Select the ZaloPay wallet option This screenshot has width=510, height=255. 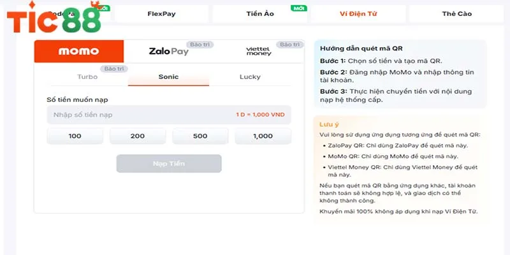pos(168,52)
